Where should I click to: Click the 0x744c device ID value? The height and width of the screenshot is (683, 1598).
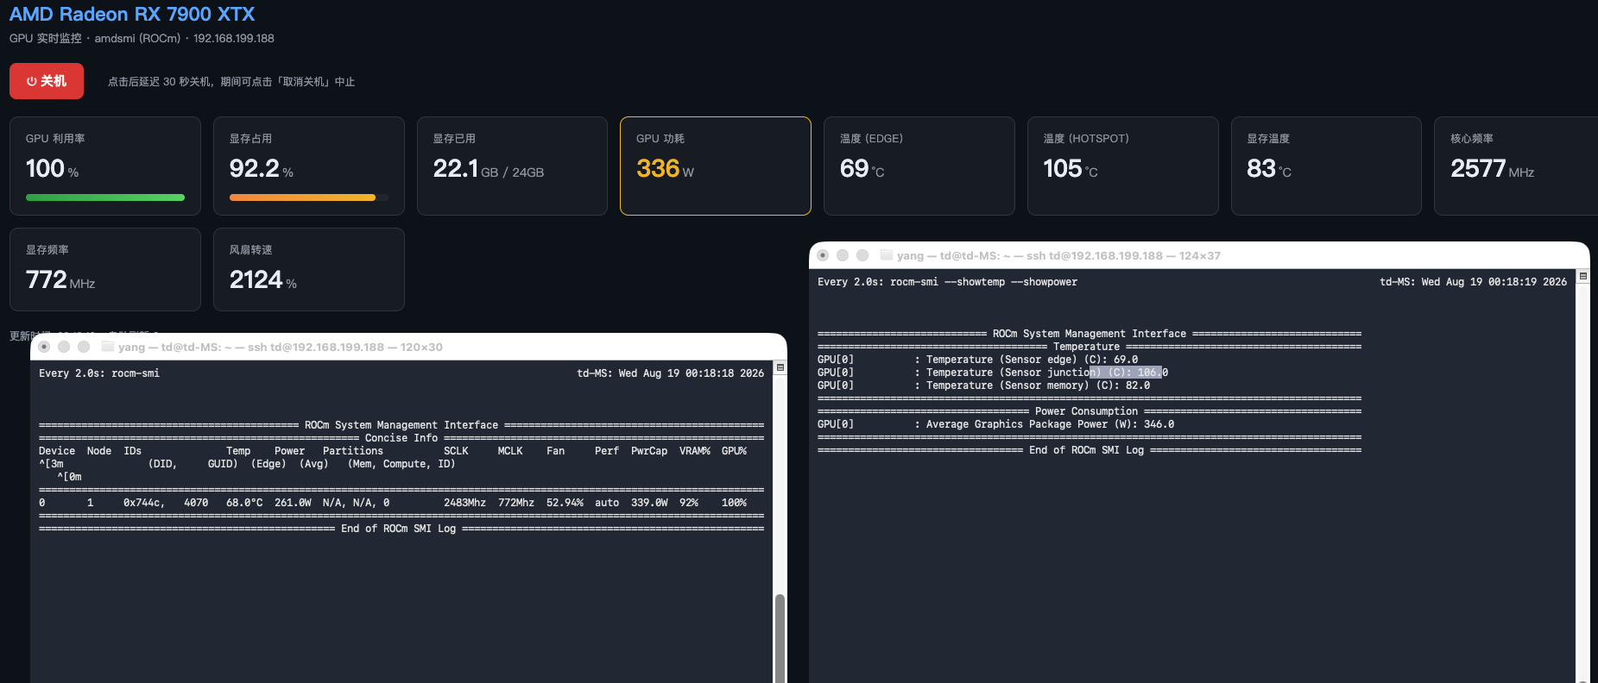144,503
